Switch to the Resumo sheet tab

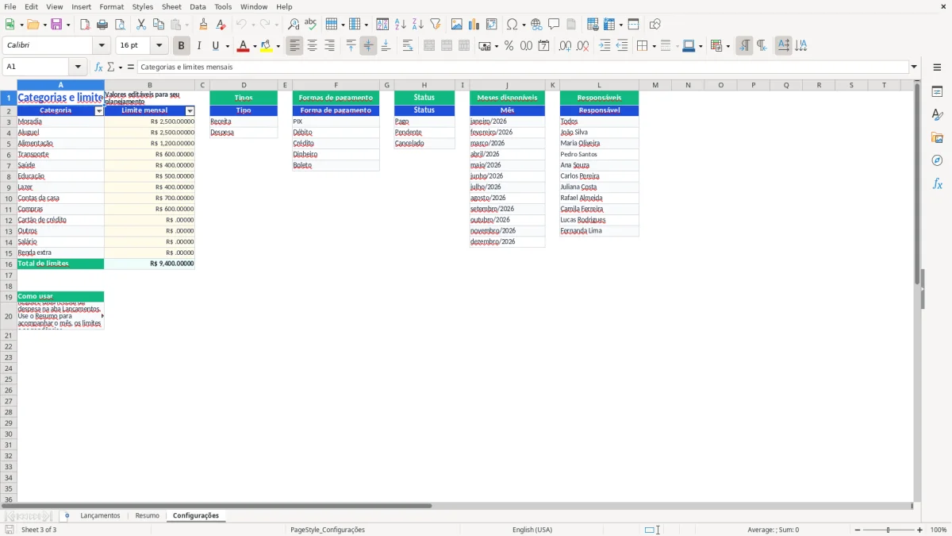tap(147, 515)
